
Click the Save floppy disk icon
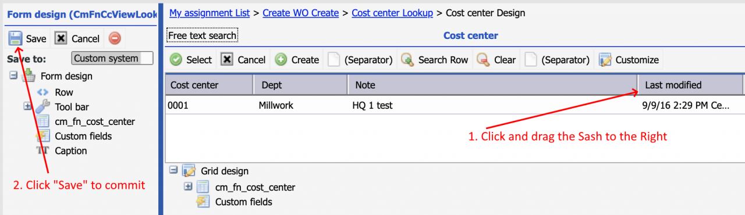tap(15, 38)
